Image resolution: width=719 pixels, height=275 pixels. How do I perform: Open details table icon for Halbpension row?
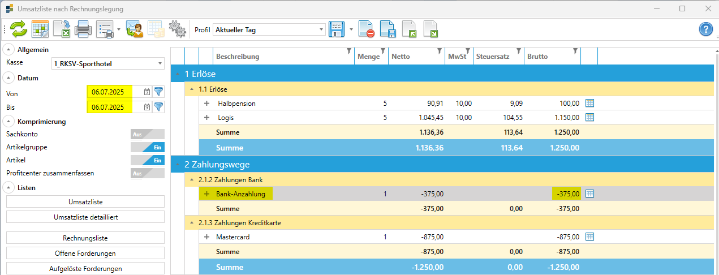(x=589, y=103)
